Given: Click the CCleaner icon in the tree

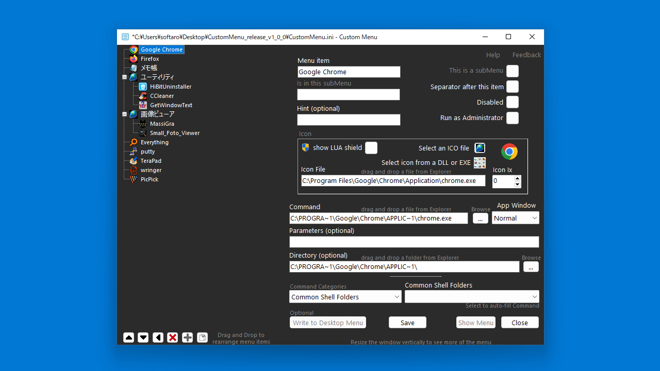Looking at the screenshot, I should click(143, 96).
